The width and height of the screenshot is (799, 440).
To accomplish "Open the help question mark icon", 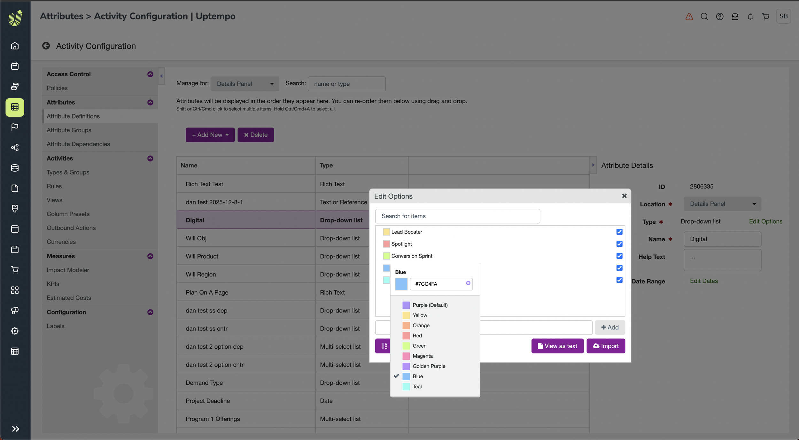I will (x=720, y=17).
